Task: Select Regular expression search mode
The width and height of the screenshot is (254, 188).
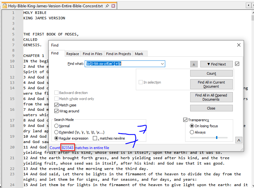Action: (56, 138)
